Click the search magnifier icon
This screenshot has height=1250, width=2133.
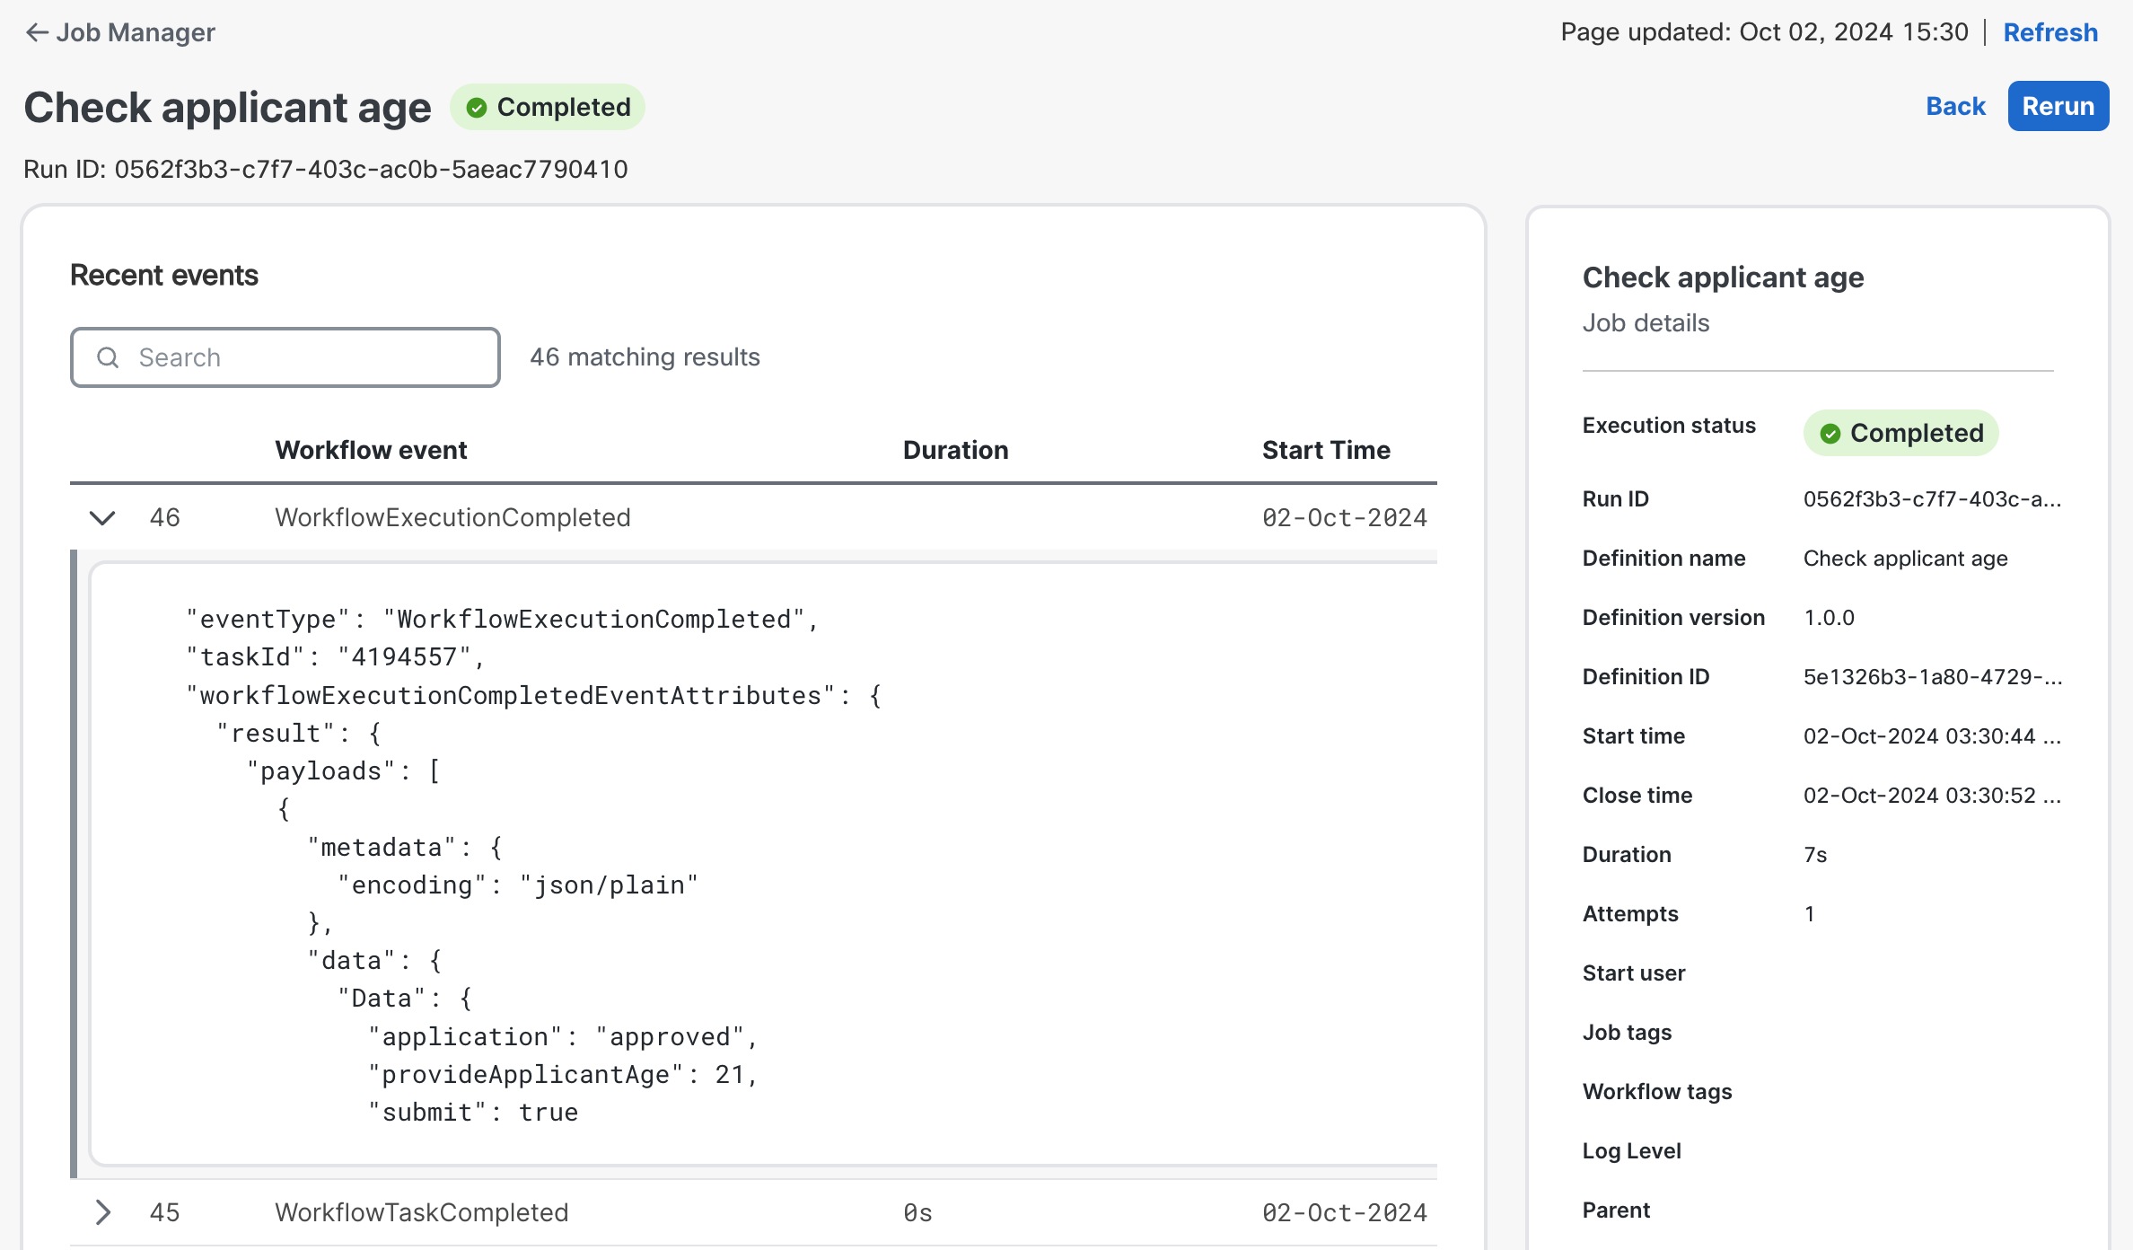point(108,357)
